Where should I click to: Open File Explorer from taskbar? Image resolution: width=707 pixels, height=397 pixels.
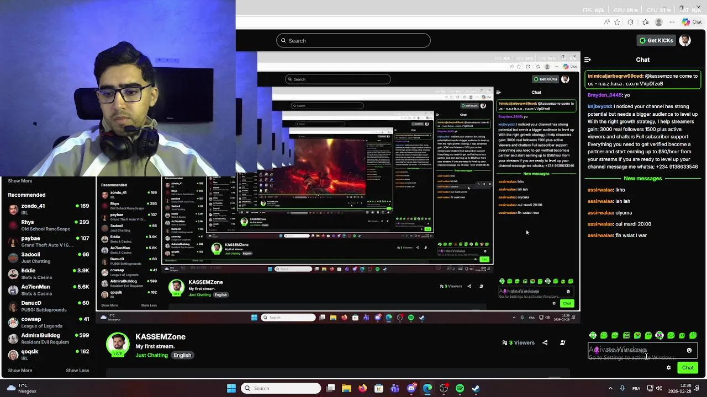[346, 388]
